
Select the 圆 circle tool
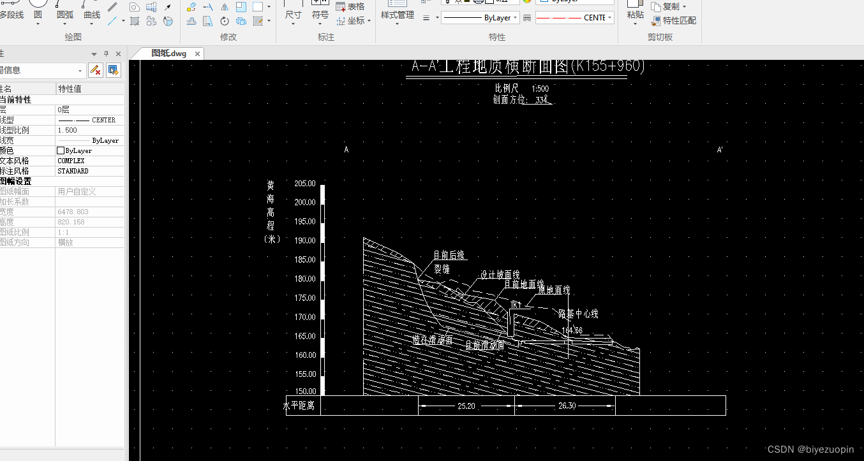[x=38, y=10]
